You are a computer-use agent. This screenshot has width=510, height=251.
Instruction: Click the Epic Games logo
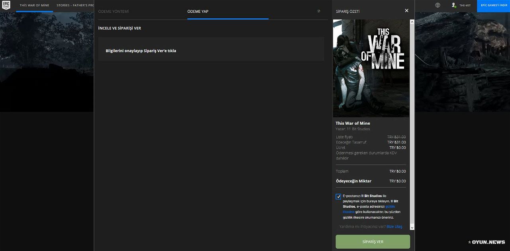pos(6,5)
